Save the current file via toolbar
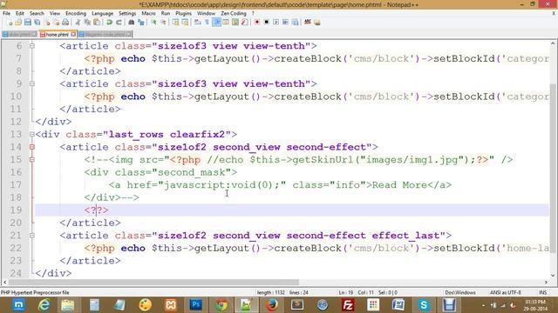Image resolution: width=558 pixels, height=313 pixels. tap(27, 23)
